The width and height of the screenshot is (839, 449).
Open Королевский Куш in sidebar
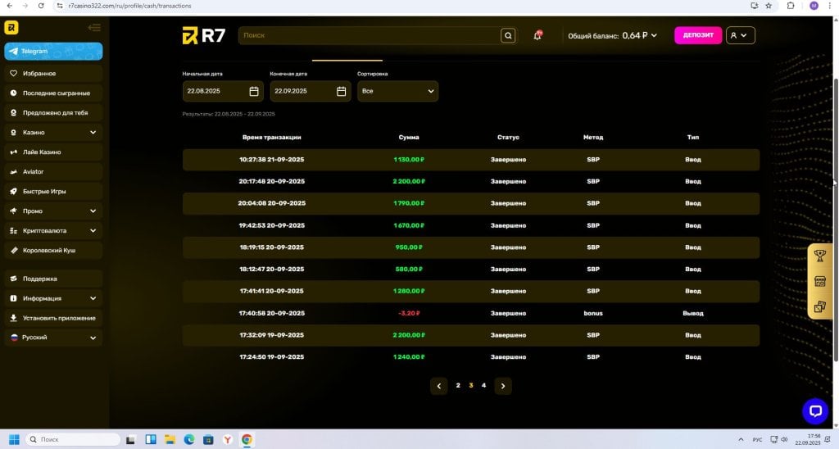coord(53,251)
